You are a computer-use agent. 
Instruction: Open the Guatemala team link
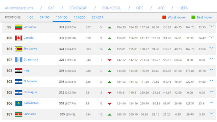click(x=31, y=59)
